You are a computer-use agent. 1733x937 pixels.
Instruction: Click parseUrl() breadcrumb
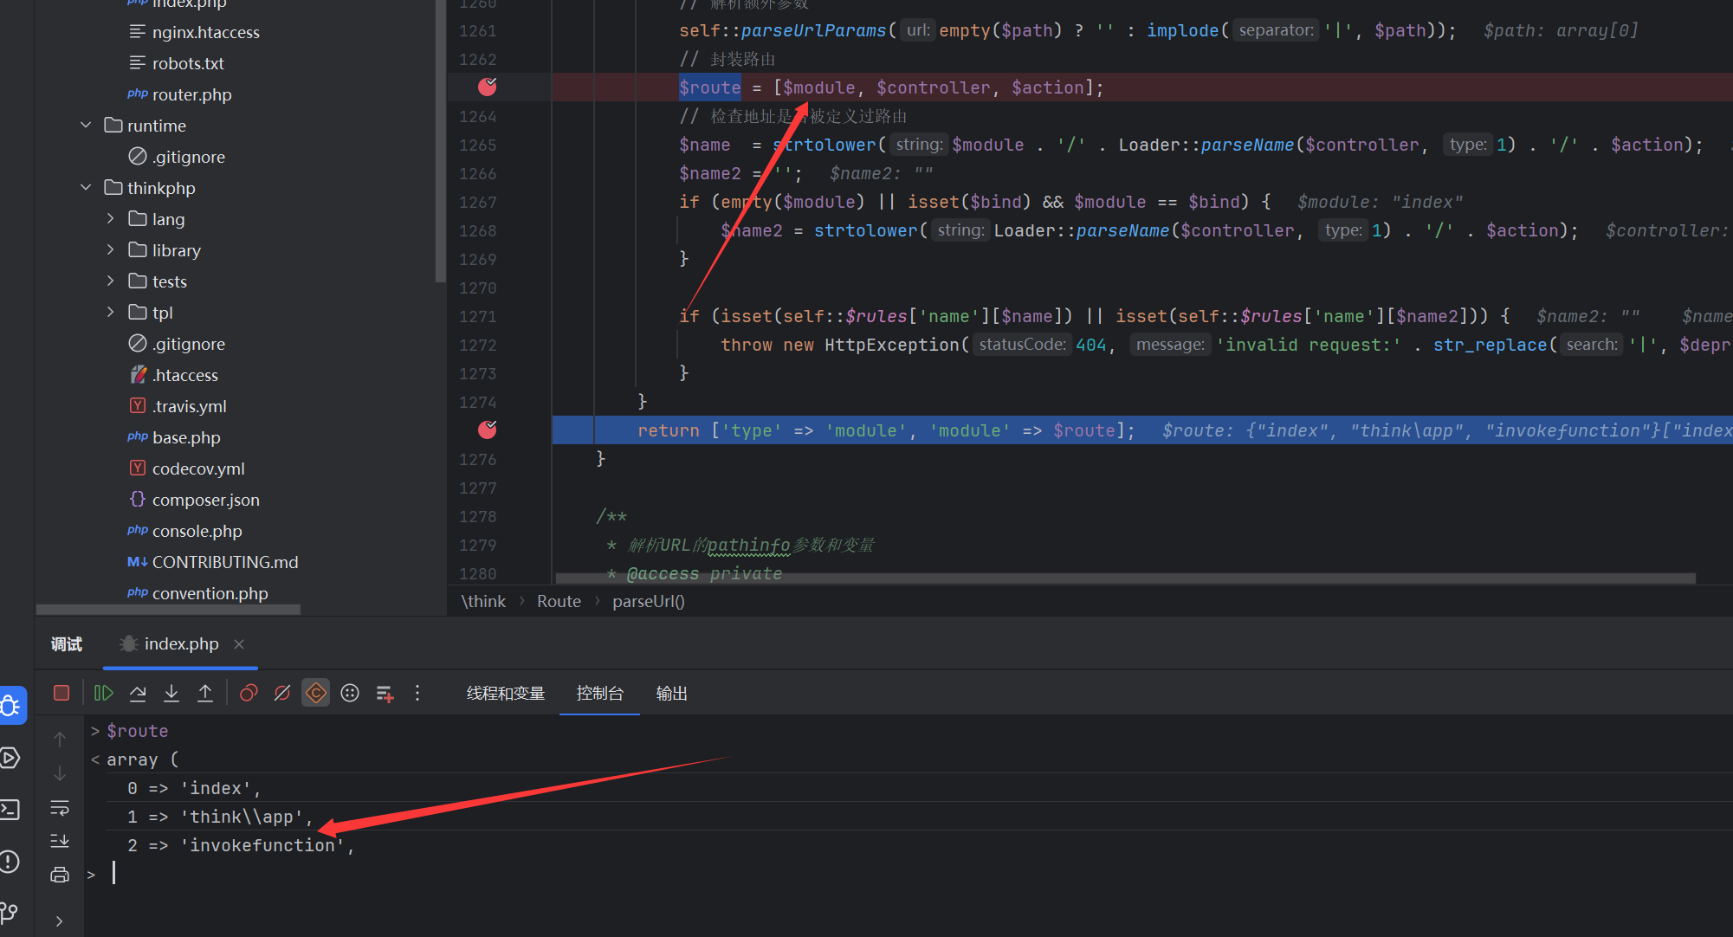pos(648,601)
